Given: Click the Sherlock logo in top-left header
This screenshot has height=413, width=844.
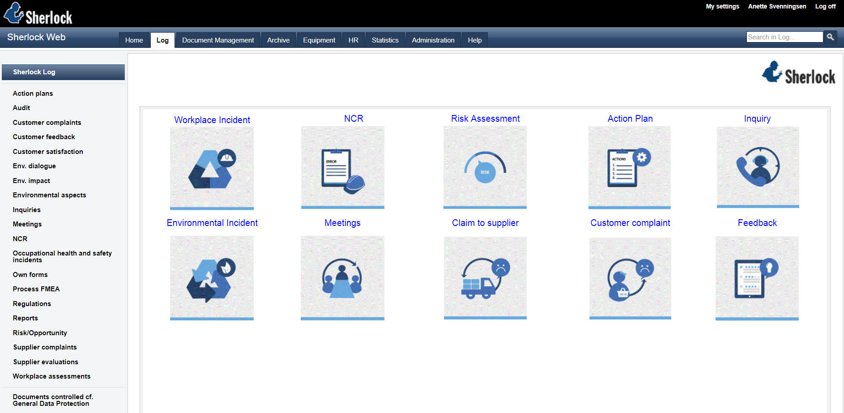Looking at the screenshot, I should tap(38, 14).
